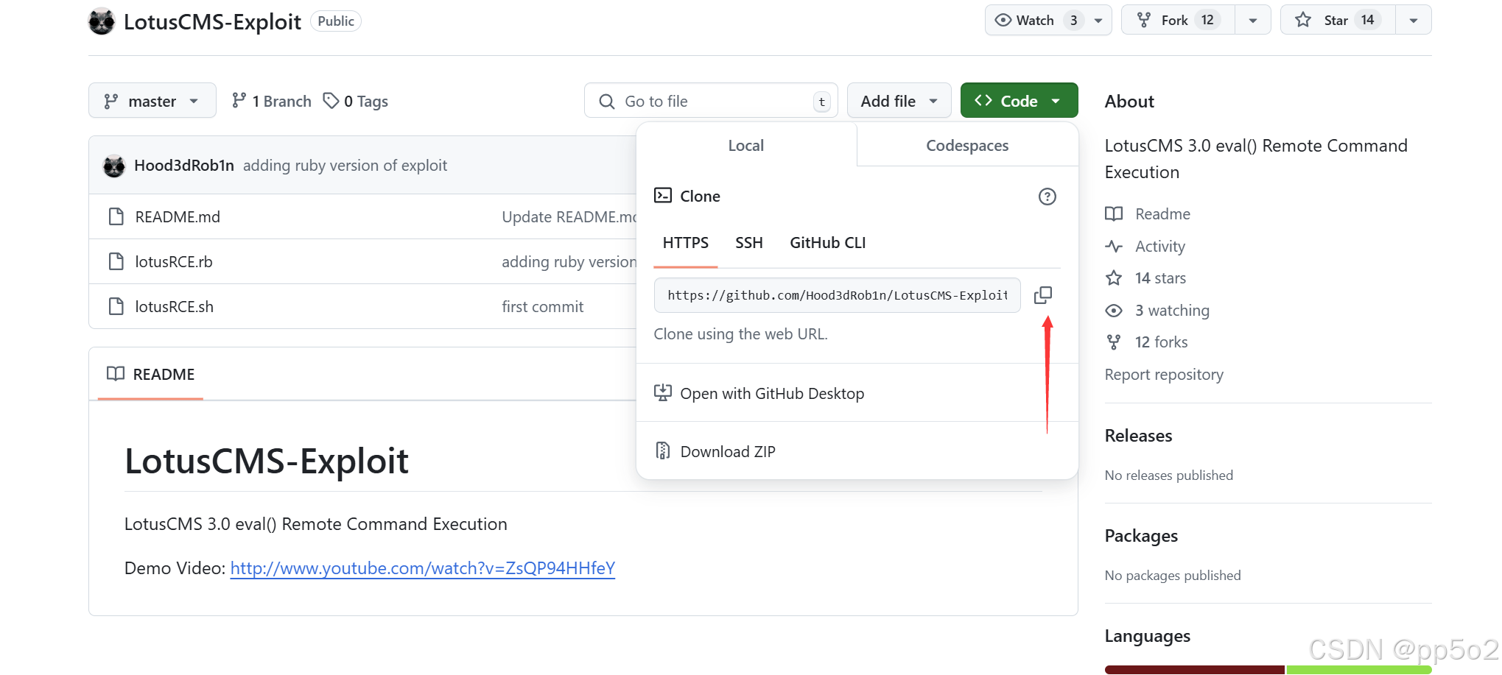Select the GitHub CLI clone tab
Screen dimensions: 1502x675
point(827,243)
